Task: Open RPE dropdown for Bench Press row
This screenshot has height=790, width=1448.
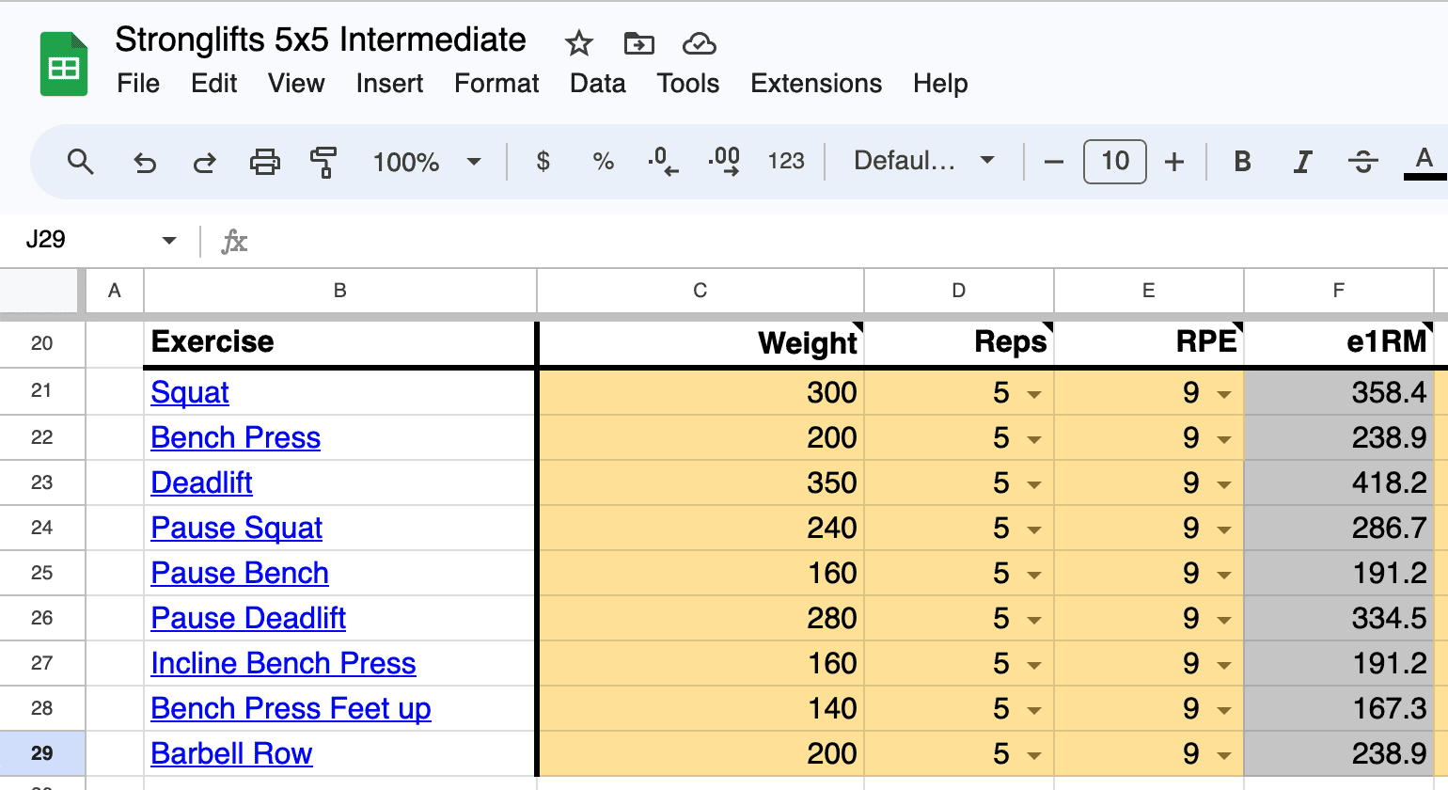Action: [1224, 439]
